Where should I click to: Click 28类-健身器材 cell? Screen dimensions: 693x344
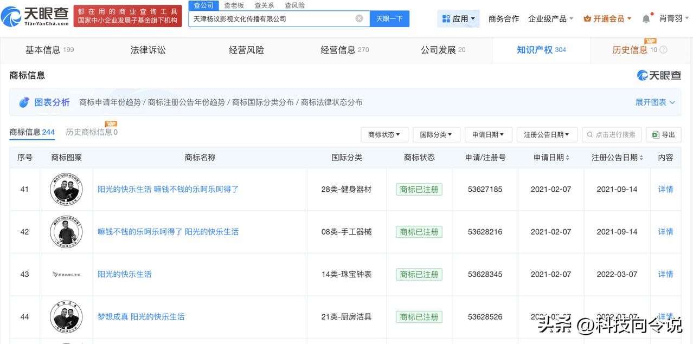tap(347, 189)
